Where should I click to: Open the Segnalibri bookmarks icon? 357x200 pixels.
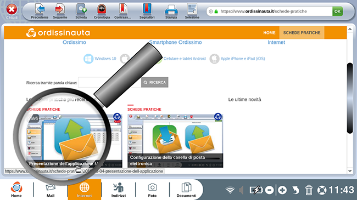point(147,9)
